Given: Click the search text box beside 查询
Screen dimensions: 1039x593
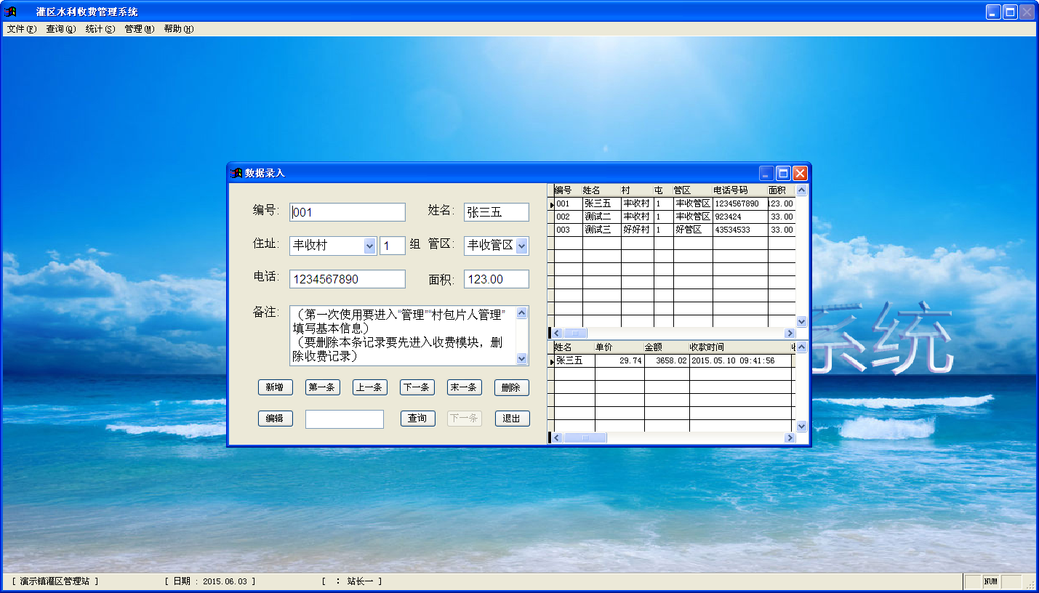Looking at the screenshot, I should (x=344, y=419).
